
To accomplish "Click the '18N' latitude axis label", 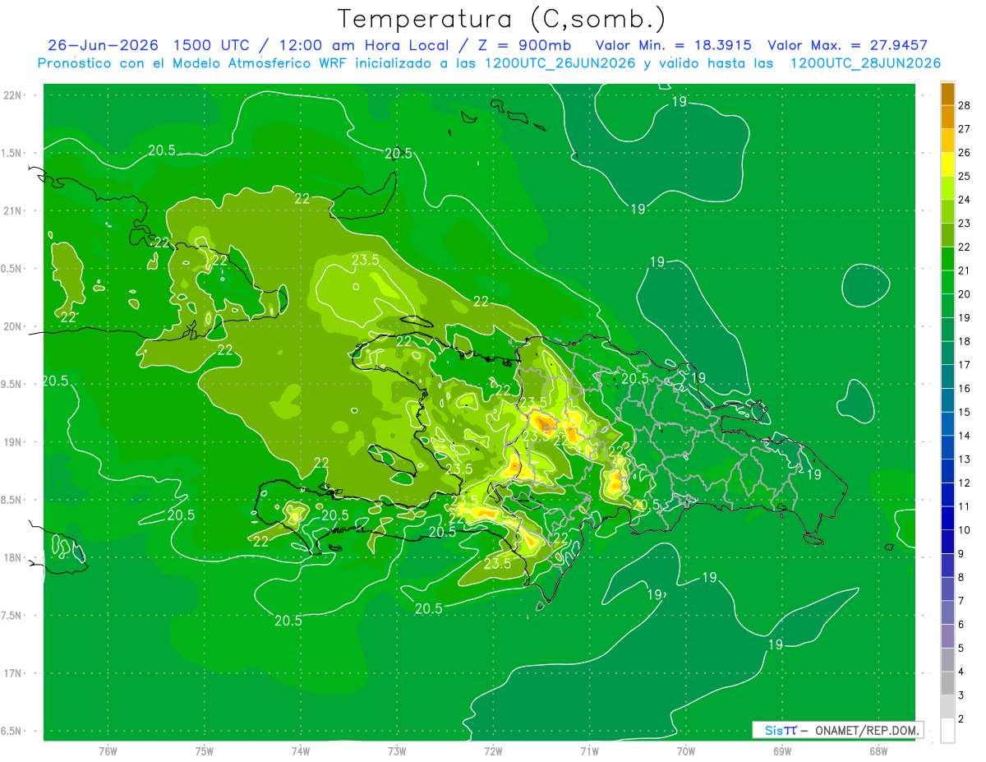I will click(x=13, y=558).
